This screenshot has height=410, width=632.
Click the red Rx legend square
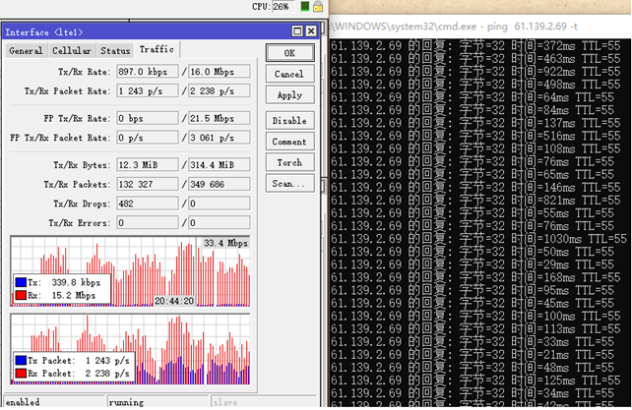pyautogui.click(x=21, y=292)
